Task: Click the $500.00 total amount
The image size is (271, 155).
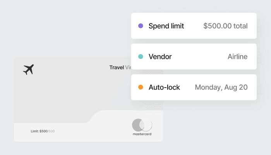Action: click(225, 26)
